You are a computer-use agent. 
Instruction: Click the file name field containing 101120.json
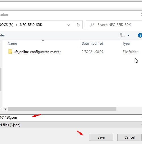71,118
